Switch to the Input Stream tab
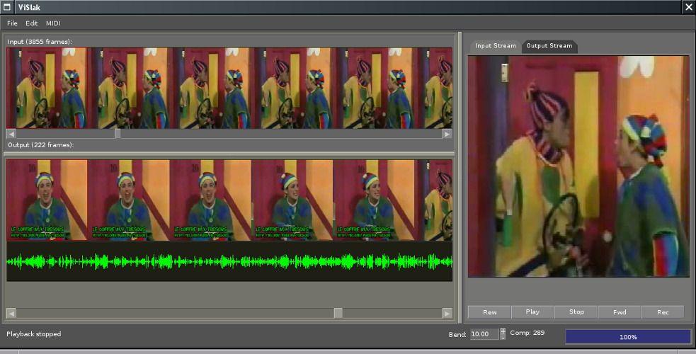696x354 pixels. tap(496, 46)
